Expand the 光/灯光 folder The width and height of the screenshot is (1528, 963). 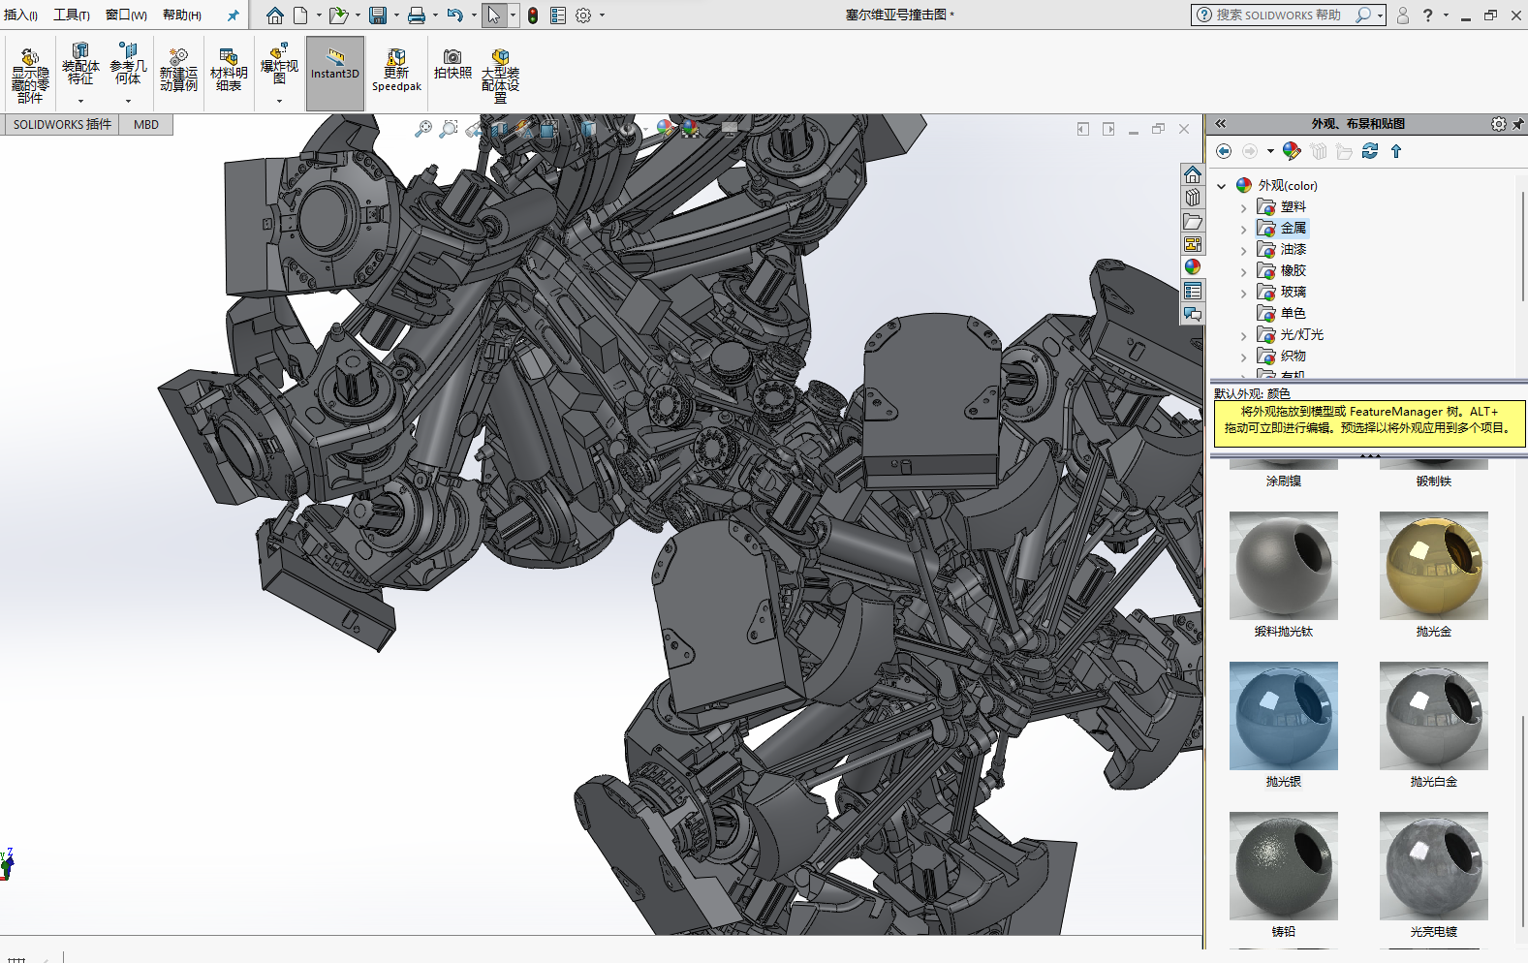1244,335
